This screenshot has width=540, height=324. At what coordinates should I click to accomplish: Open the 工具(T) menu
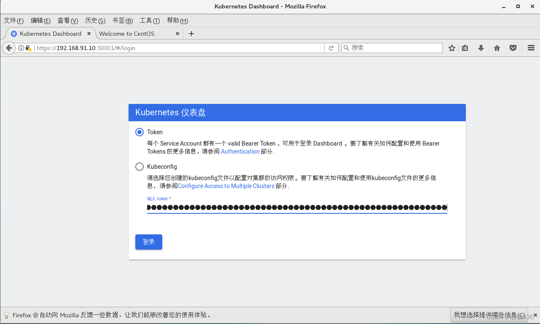[150, 21]
